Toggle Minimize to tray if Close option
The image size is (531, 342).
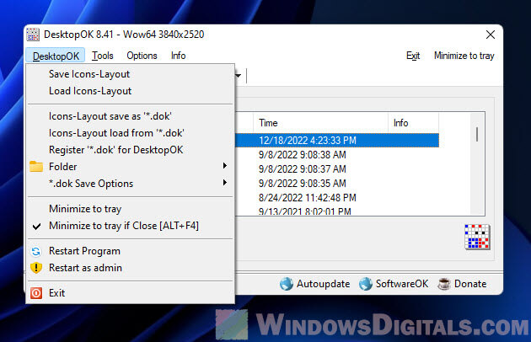[x=131, y=226]
